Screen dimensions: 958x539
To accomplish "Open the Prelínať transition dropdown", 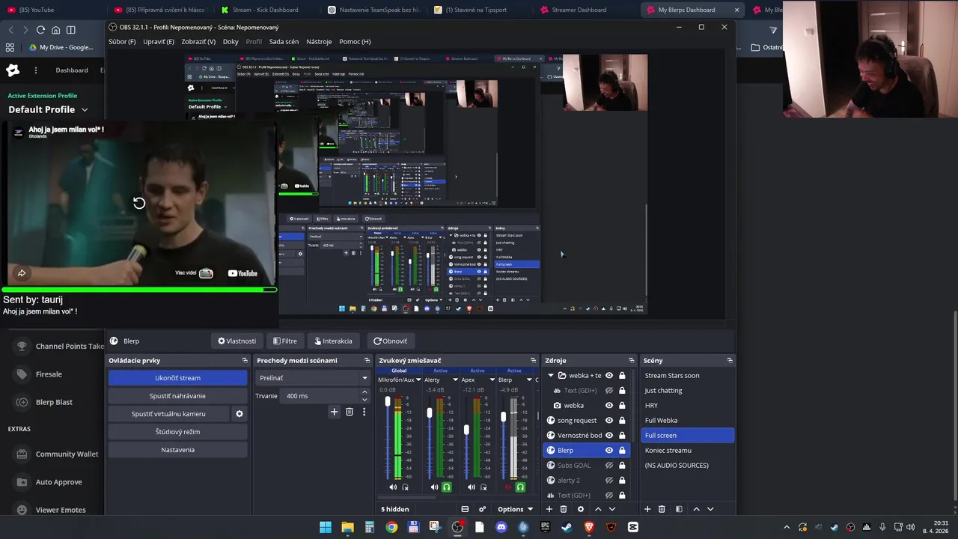I will [313, 378].
